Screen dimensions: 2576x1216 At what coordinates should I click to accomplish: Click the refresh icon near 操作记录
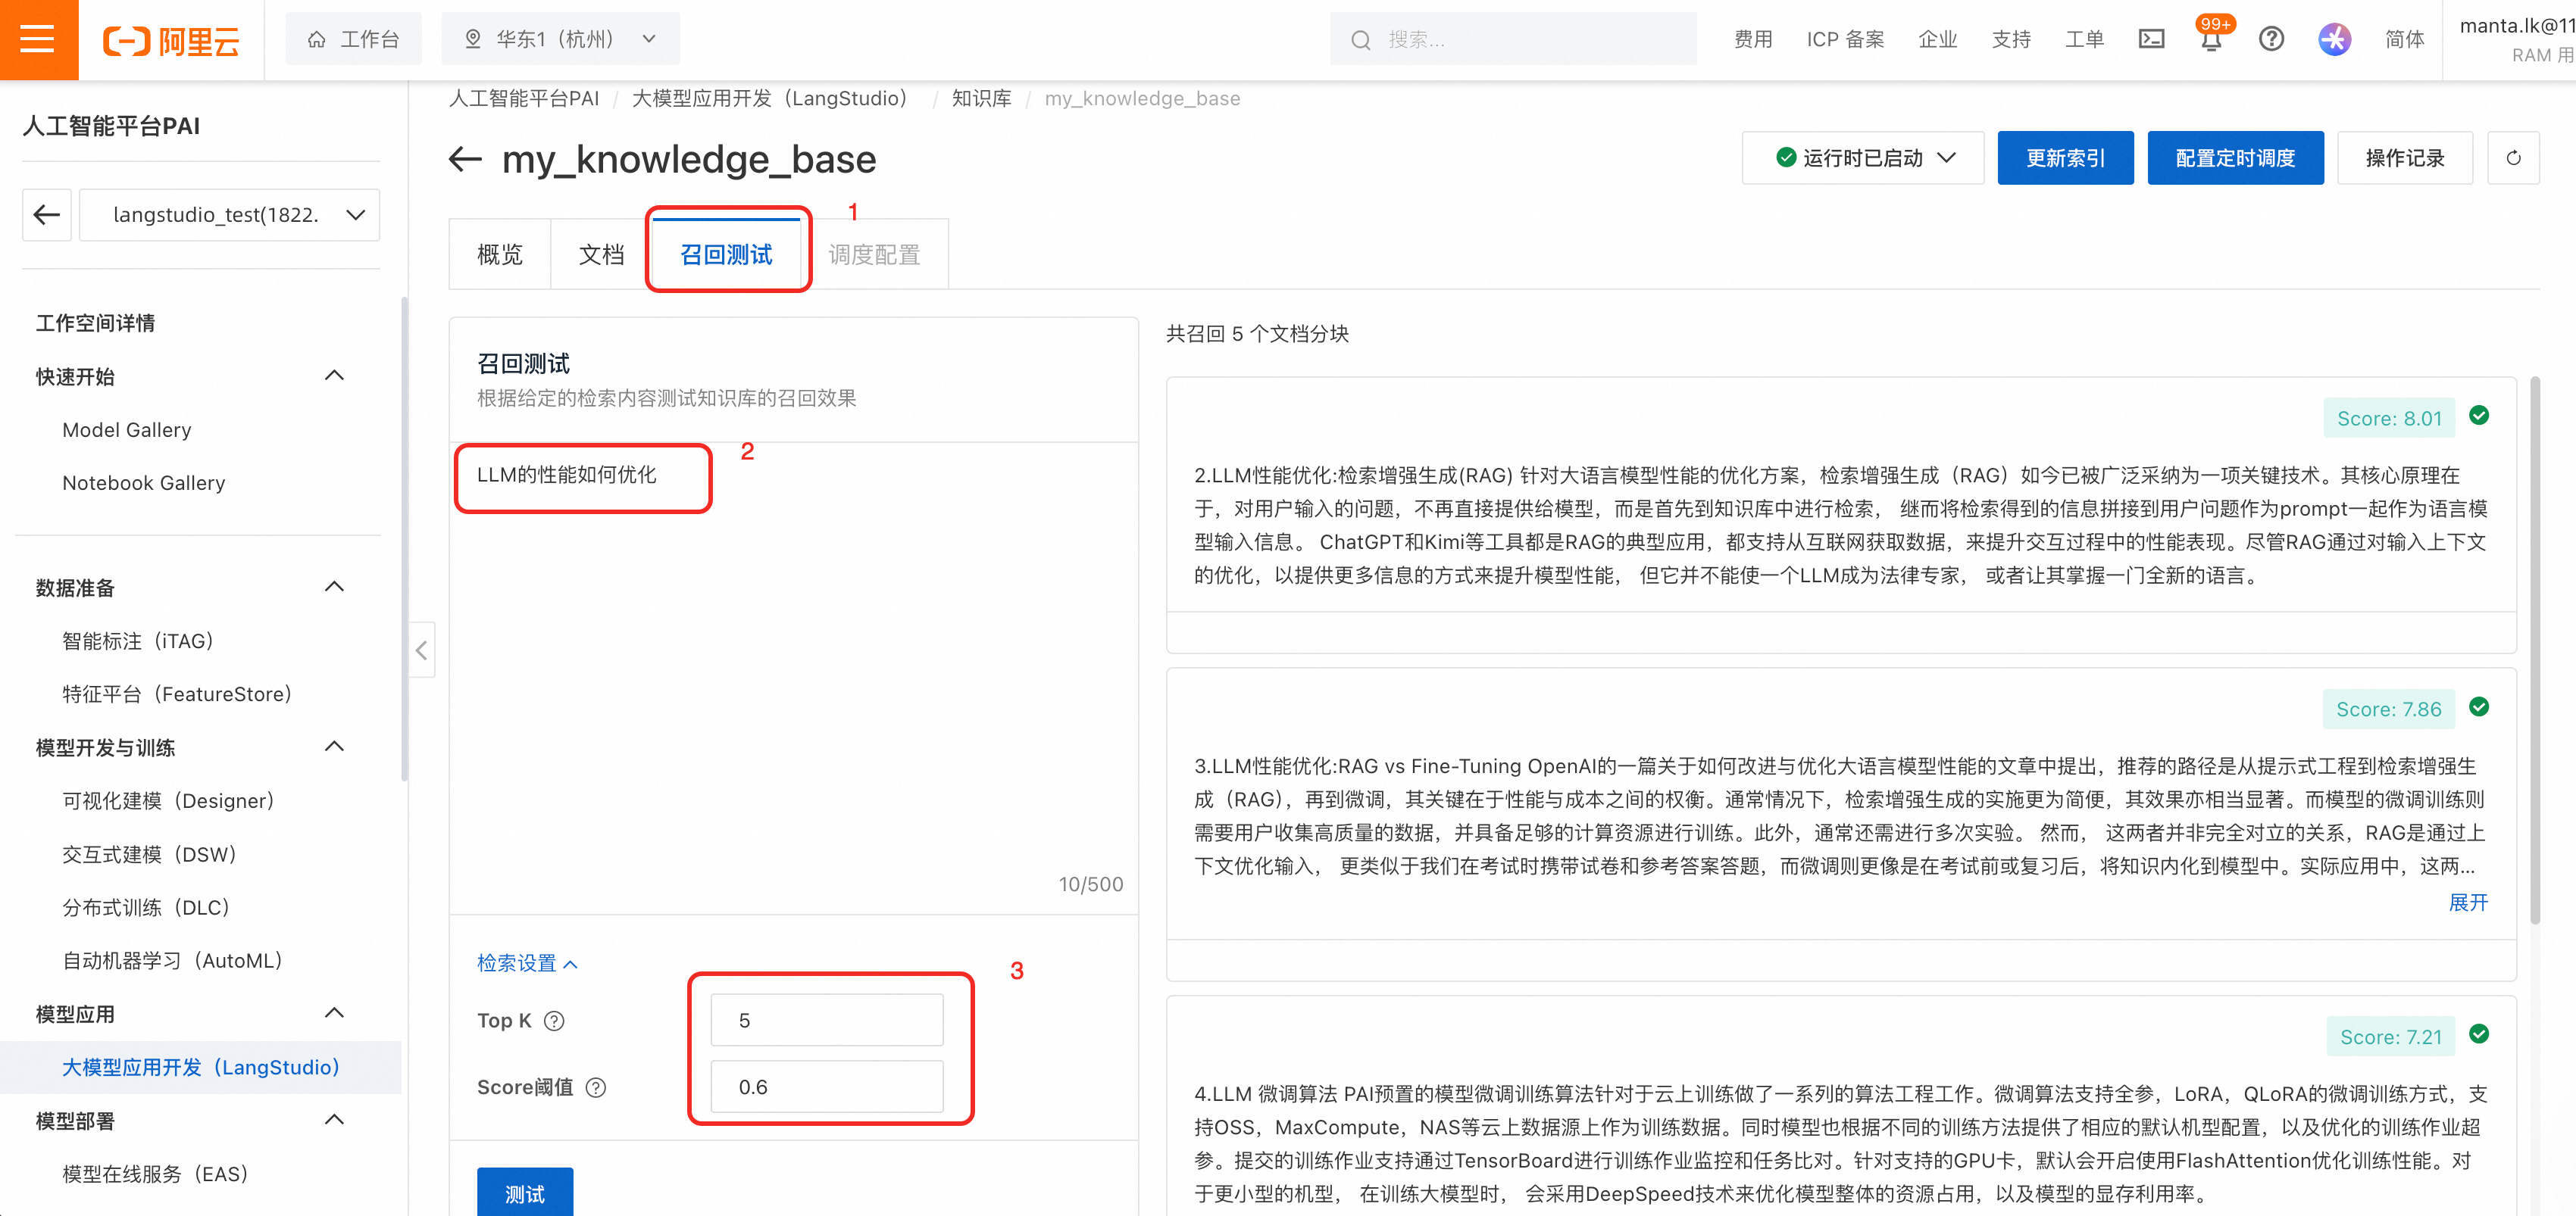coord(2513,158)
